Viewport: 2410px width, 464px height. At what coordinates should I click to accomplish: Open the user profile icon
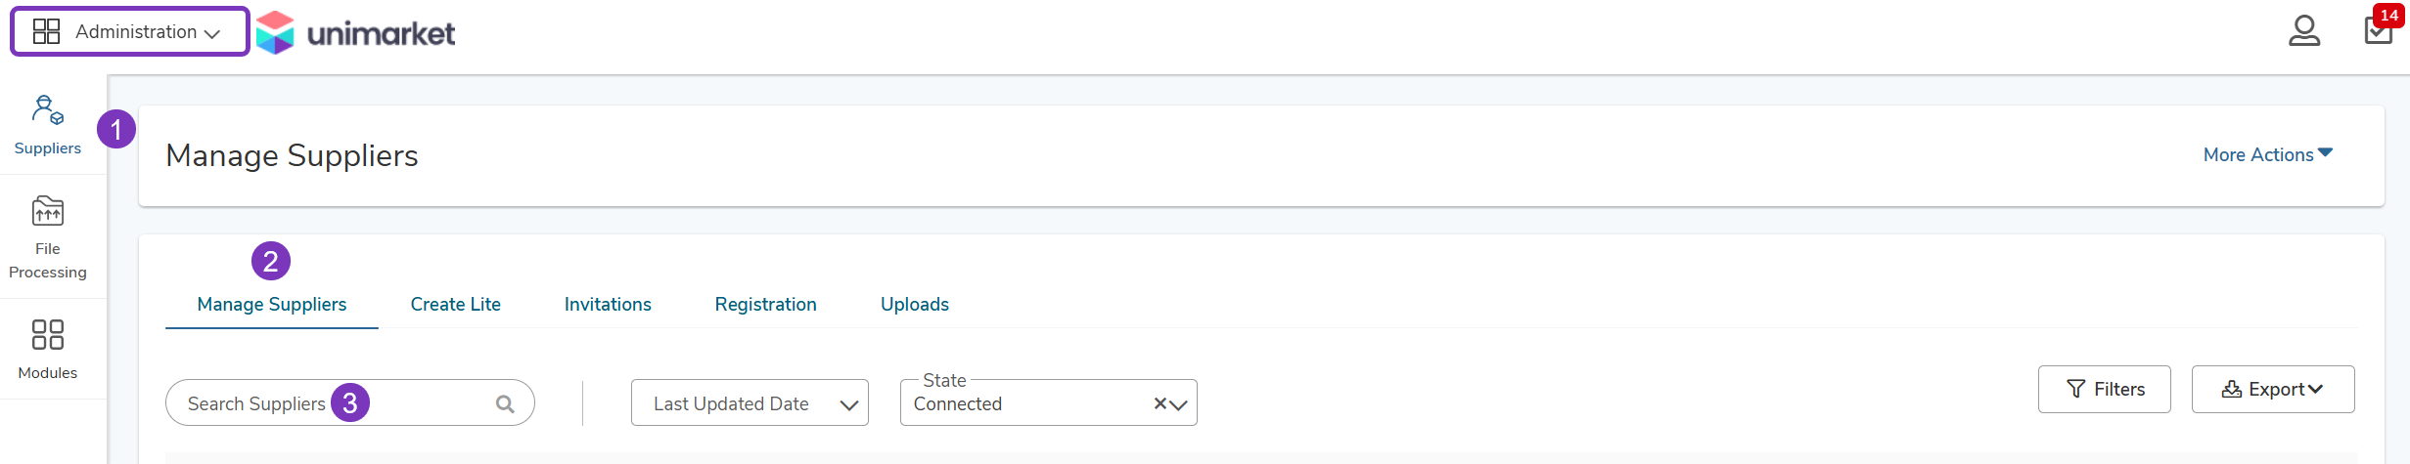tap(2303, 30)
